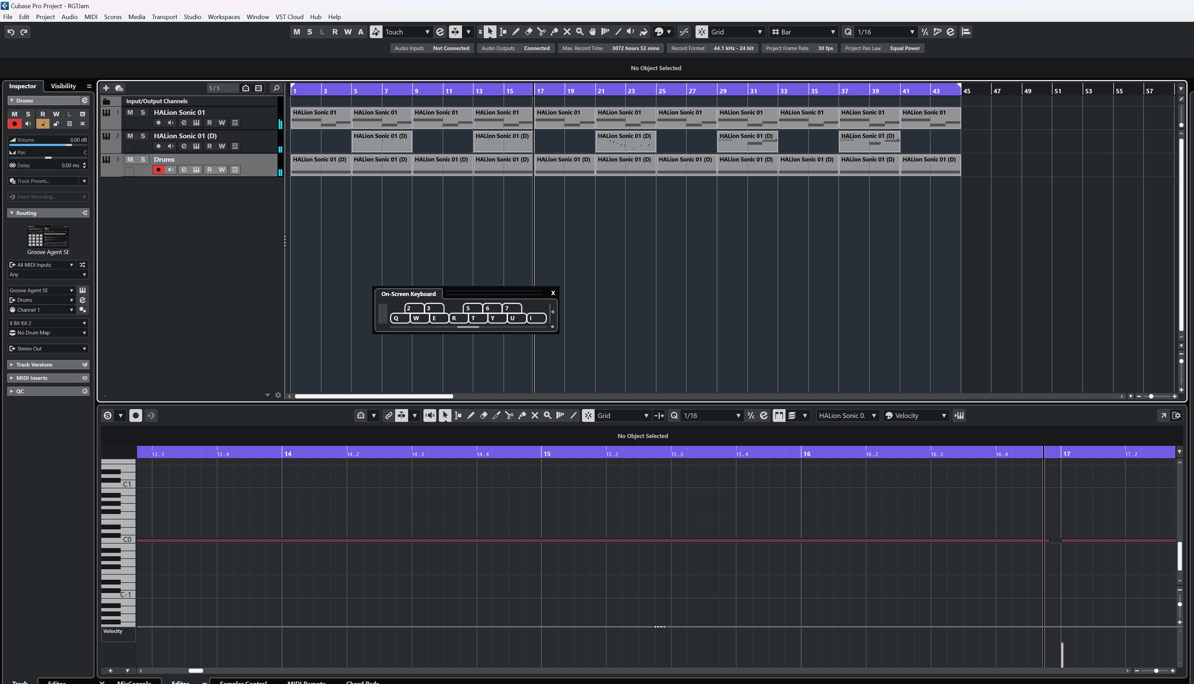Click the Insert Recording field
1194x684 pixels.
point(48,197)
